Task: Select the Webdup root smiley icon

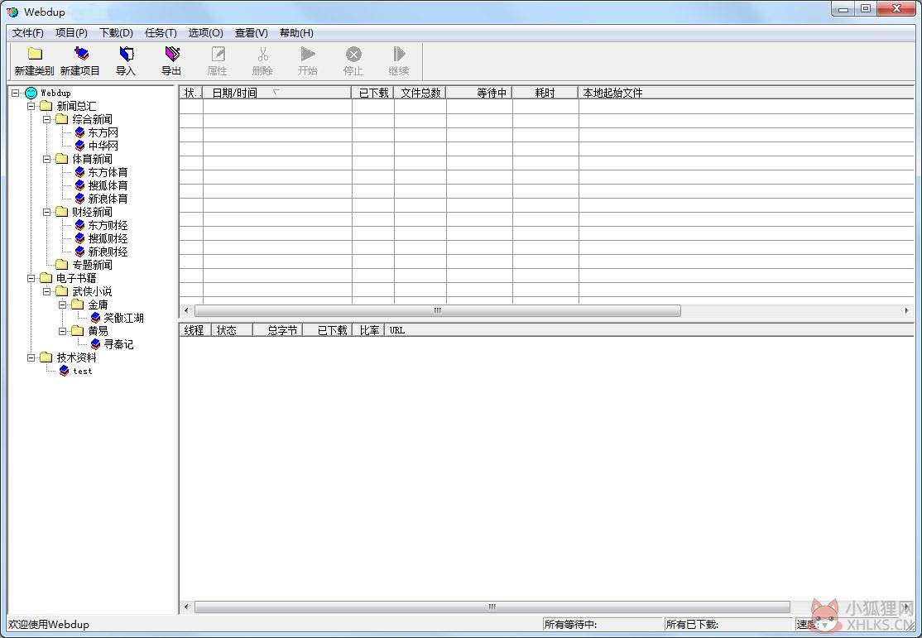Action: point(31,93)
